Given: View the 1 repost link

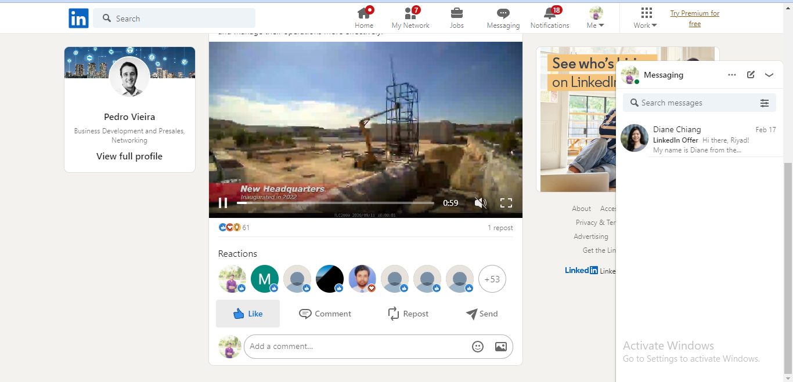Looking at the screenshot, I should 500,228.
